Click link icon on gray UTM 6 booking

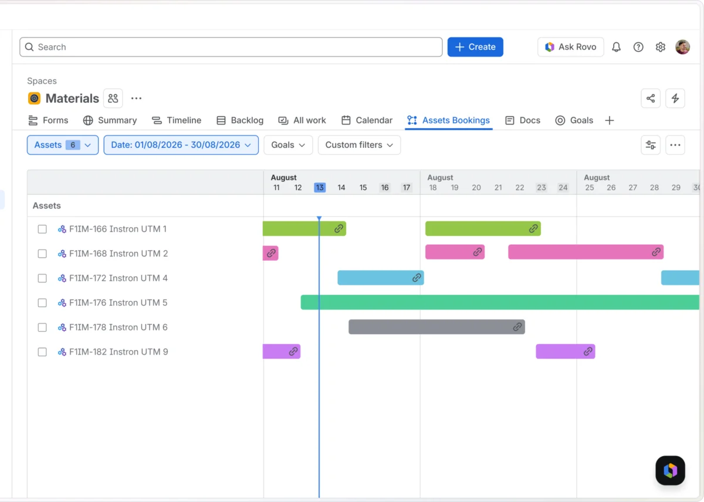click(x=517, y=327)
